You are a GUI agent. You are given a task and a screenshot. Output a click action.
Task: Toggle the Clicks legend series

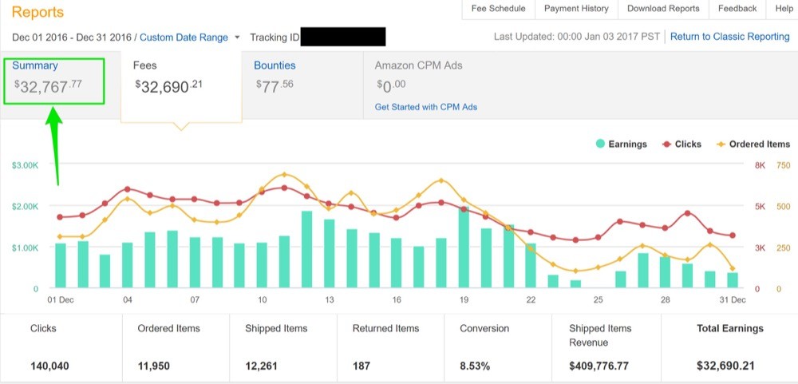pos(681,144)
